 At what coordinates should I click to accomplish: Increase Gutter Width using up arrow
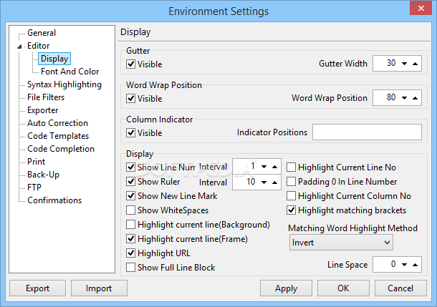click(x=415, y=64)
